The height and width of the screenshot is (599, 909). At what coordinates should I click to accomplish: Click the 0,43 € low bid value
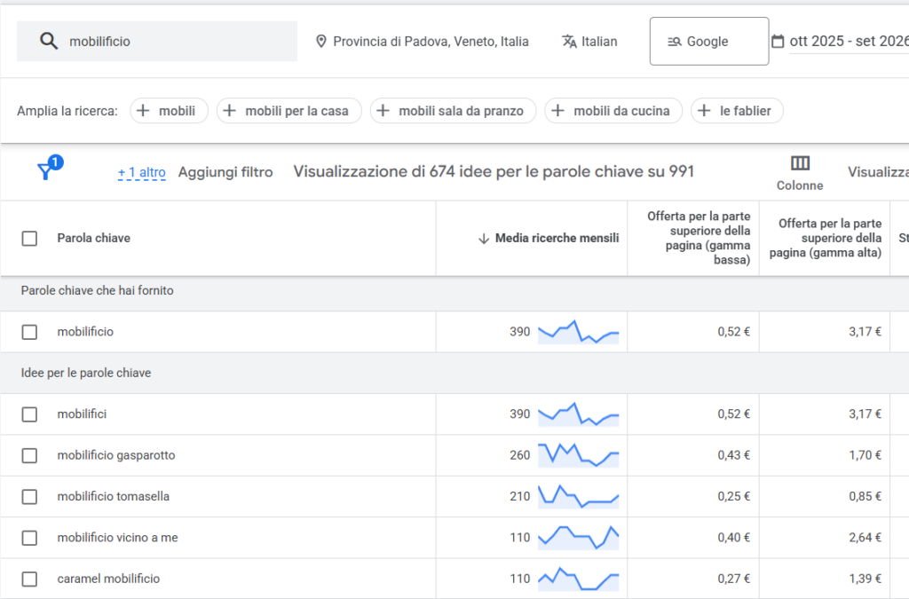click(734, 455)
